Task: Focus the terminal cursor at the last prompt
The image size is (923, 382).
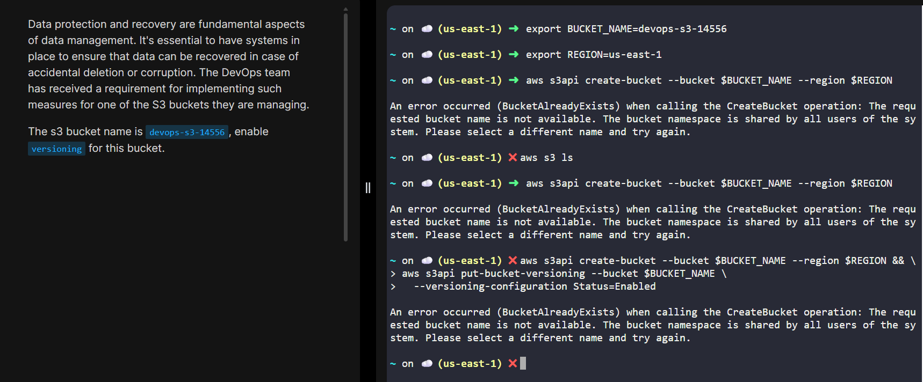Action: point(523,363)
